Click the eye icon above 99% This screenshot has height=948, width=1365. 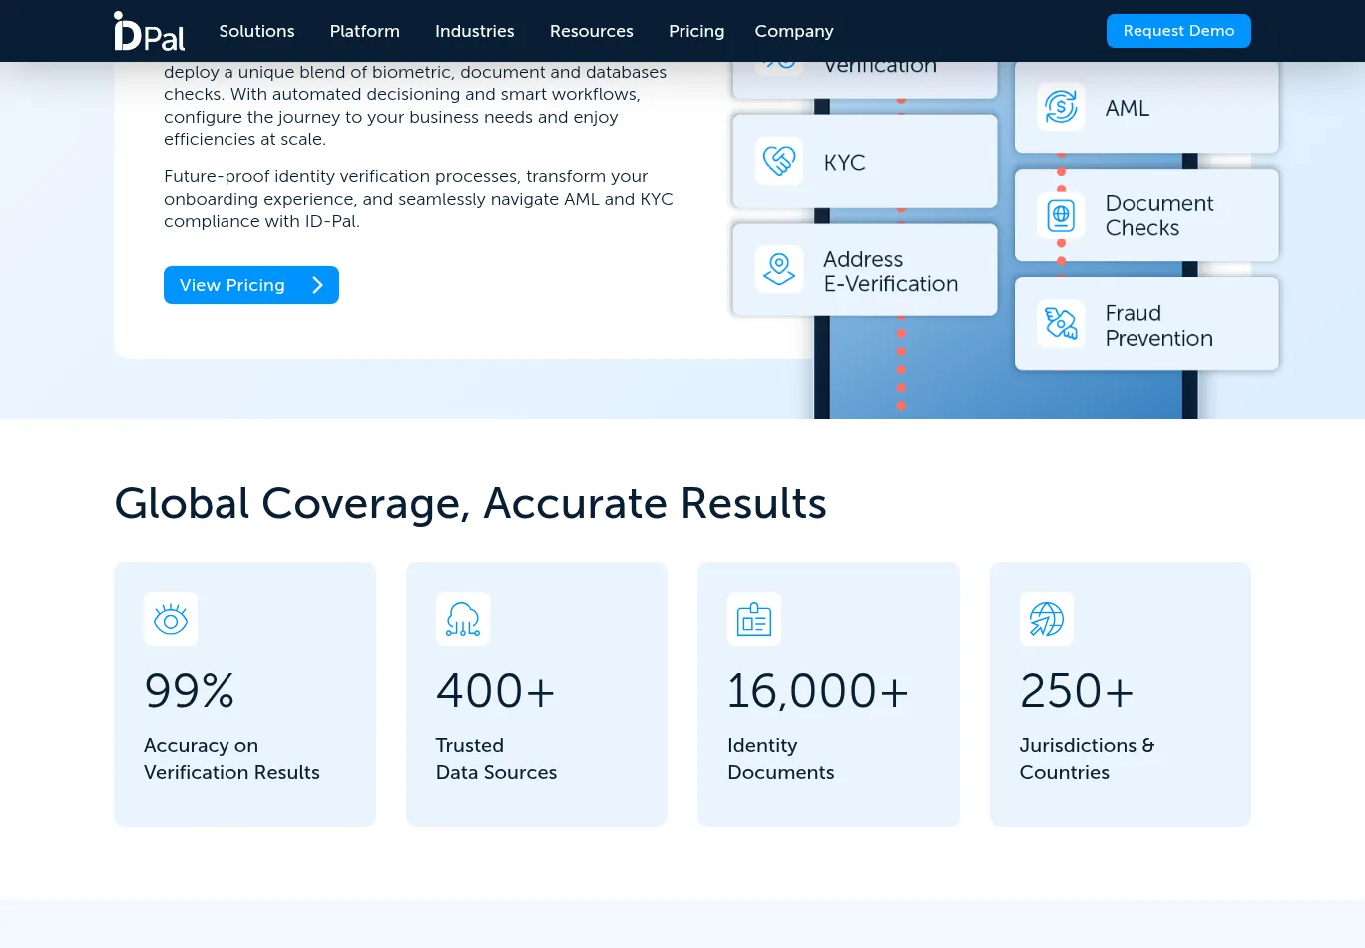point(171,619)
